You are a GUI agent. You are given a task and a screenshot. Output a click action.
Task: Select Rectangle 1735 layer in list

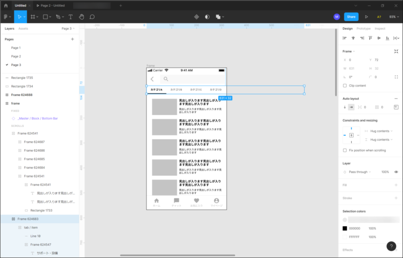coord(22,78)
